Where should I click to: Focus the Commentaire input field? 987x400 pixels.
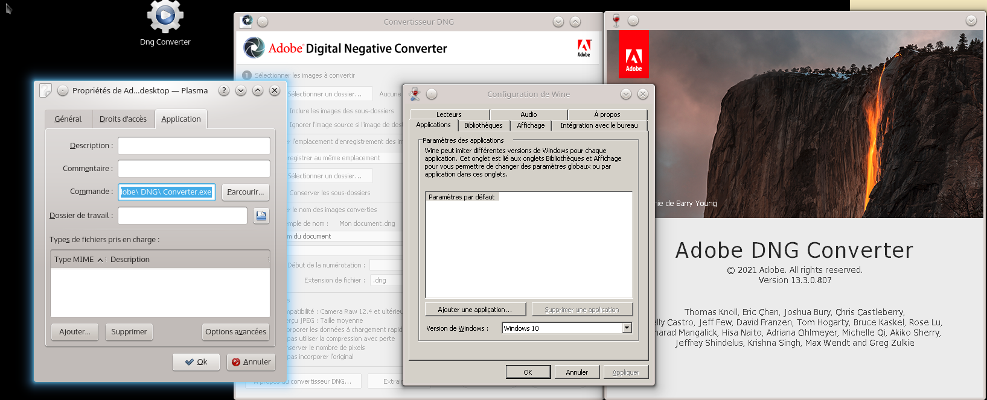pos(194,169)
